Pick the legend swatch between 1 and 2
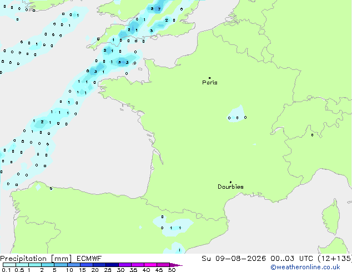 click(35, 265)
